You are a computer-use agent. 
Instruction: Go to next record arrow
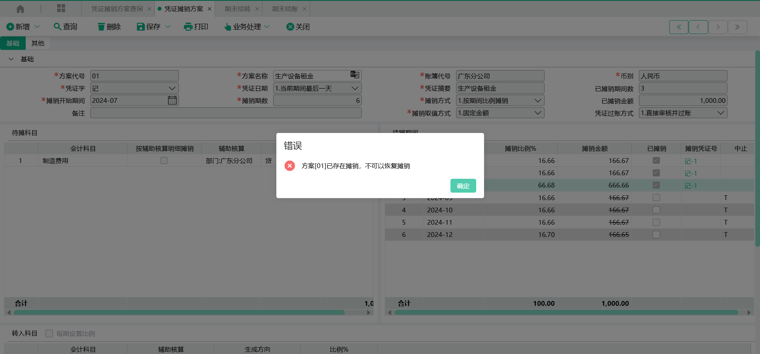(718, 27)
